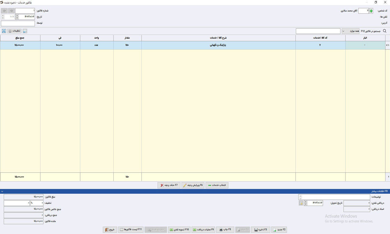Sort by شرح کالا / خدمات column header
390x234 pixels.
point(218,38)
